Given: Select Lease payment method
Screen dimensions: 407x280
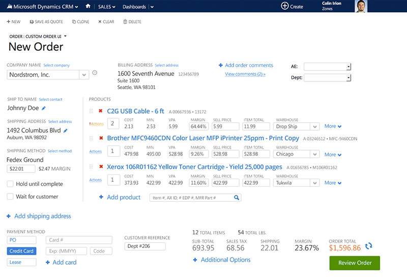Looking at the screenshot, I should tap(21, 262).
